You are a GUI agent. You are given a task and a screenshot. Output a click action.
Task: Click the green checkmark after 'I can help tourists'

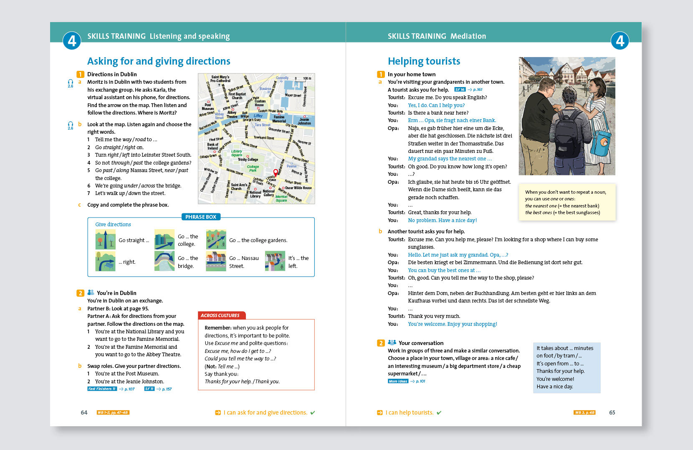pos(439,413)
